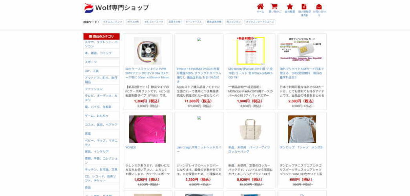The width and height of the screenshot is (410, 196).
Task: Open the shopping cart icon
Action: (x=274, y=6)
